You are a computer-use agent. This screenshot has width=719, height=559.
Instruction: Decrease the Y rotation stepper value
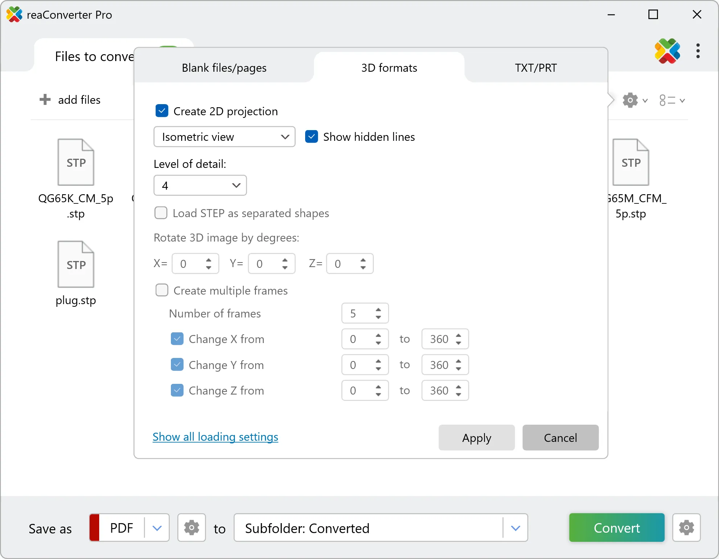pyautogui.click(x=285, y=268)
